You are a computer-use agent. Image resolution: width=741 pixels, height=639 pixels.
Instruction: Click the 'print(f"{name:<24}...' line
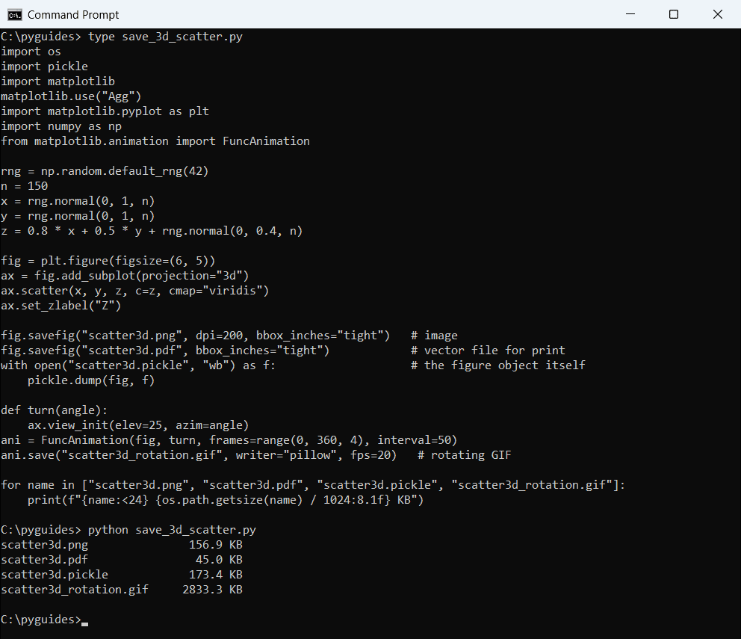[226, 501]
